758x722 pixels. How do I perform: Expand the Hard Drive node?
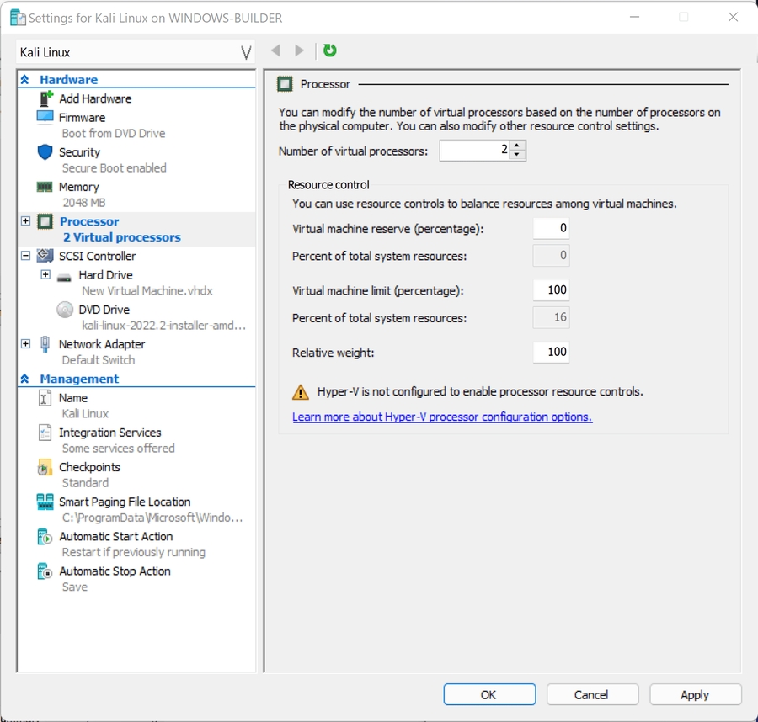[x=45, y=275]
